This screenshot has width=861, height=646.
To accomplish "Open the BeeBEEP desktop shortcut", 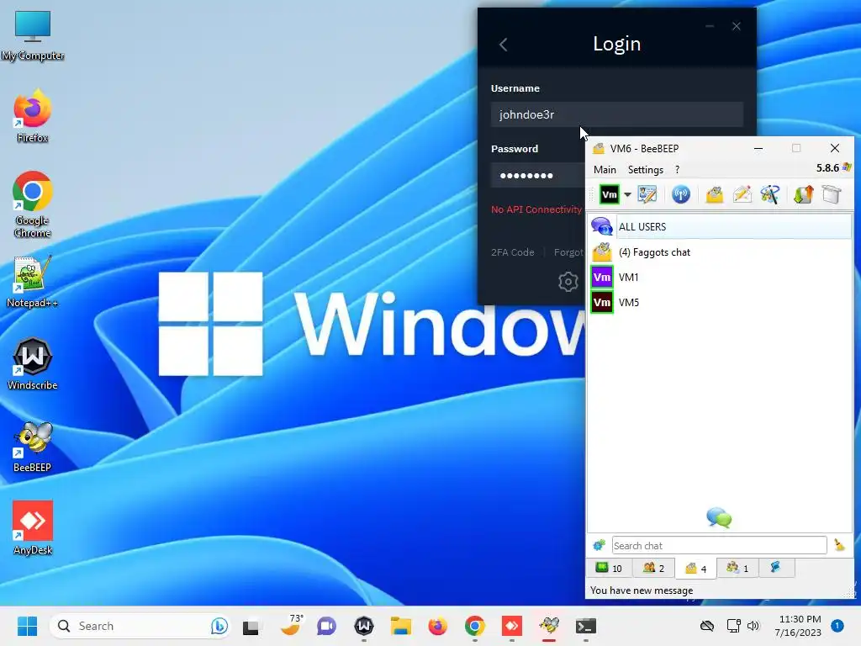I will coord(33,446).
